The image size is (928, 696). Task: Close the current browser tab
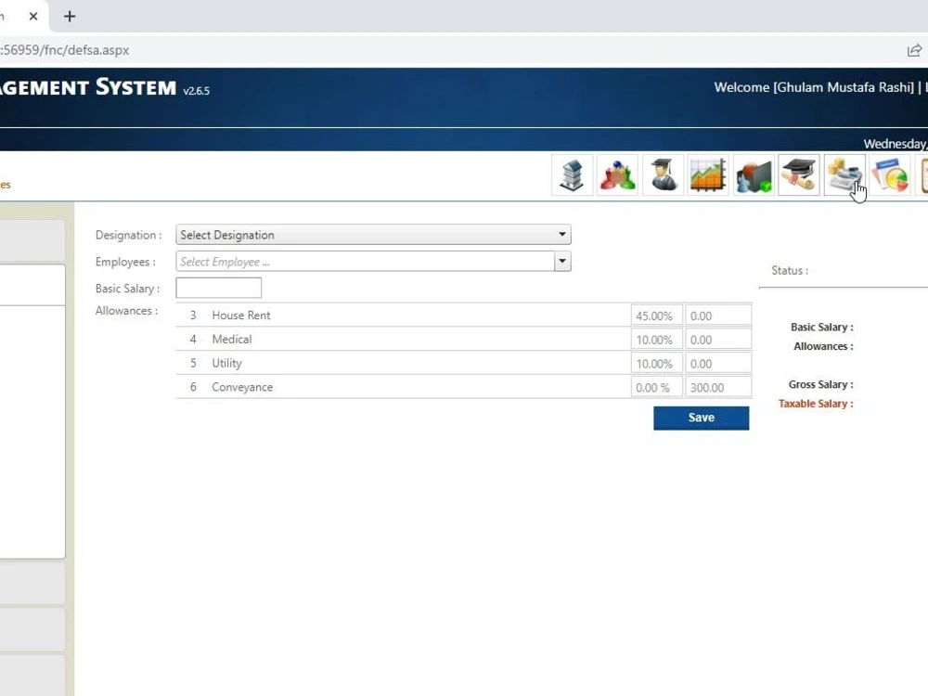pyautogui.click(x=33, y=17)
